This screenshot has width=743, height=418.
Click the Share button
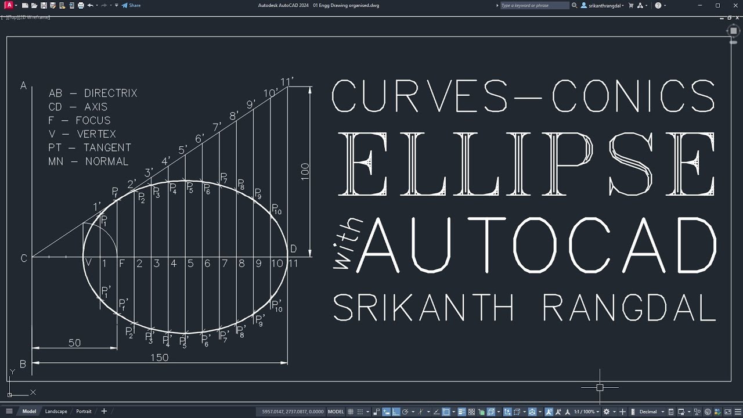coord(131,5)
